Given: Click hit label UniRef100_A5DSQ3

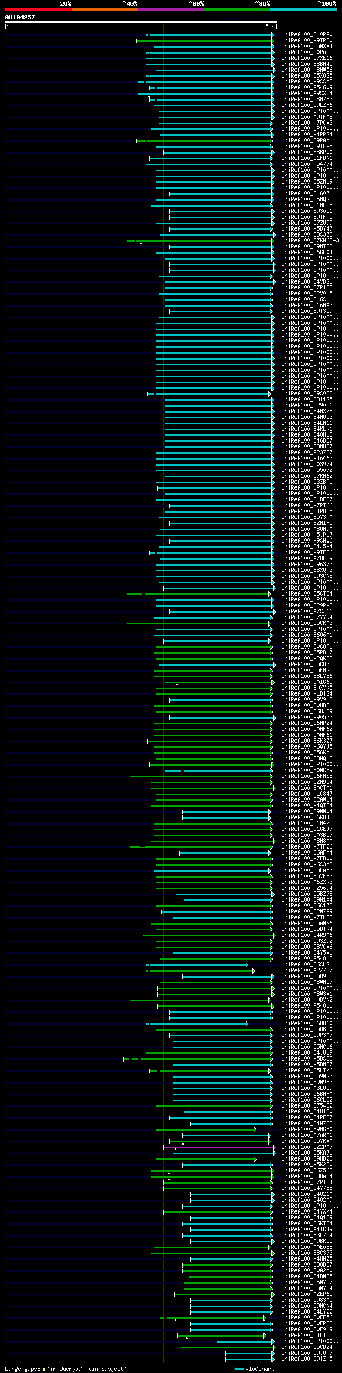Looking at the screenshot, I should coord(307,1059).
